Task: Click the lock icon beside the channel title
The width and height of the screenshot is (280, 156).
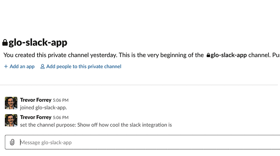Action: (x=5, y=43)
